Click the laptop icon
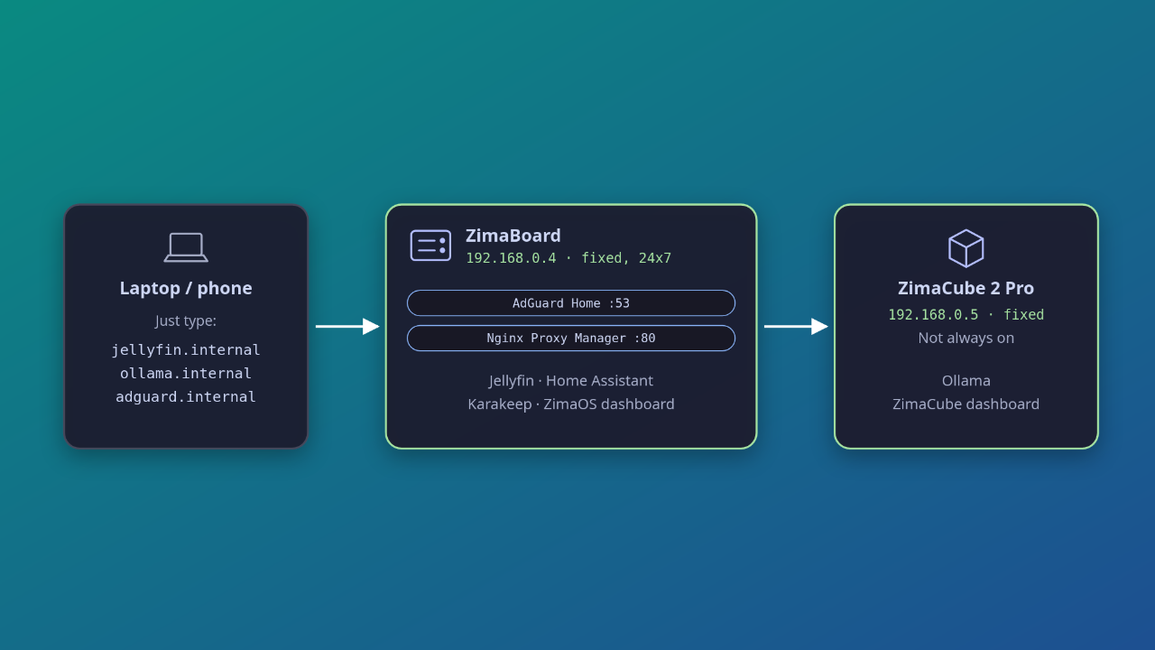 [186, 247]
